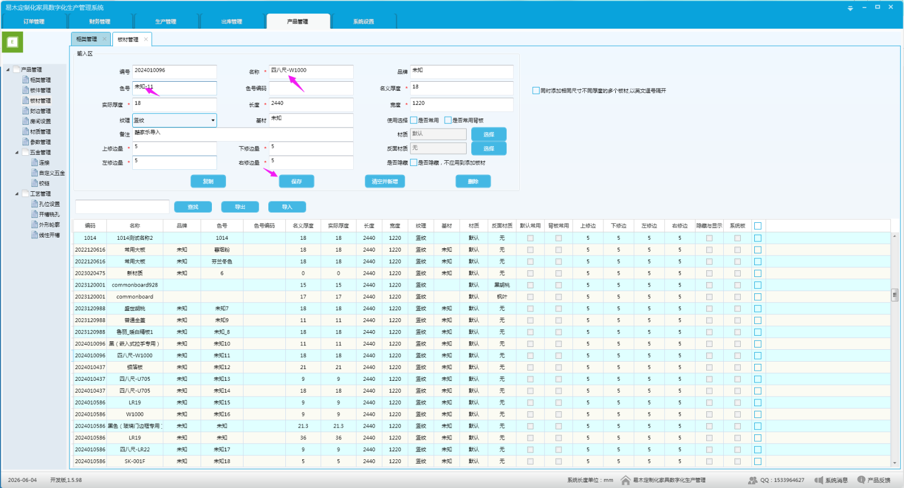Check the 是否隐藏 checkbox
This screenshot has width=904, height=488.
pyautogui.click(x=414, y=162)
